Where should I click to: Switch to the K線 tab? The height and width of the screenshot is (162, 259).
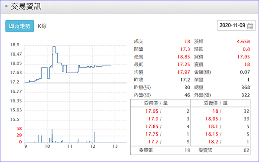pyautogui.click(x=42, y=26)
